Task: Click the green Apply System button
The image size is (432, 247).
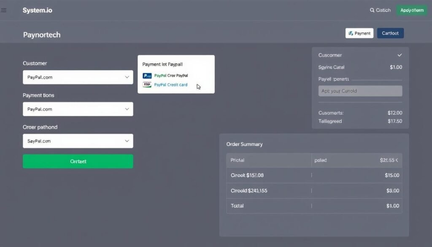Action: tap(412, 10)
